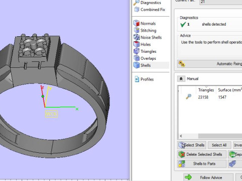Click the Delete Selected Shells button
This screenshot has height=181, width=242.
pyautogui.click(x=202, y=154)
